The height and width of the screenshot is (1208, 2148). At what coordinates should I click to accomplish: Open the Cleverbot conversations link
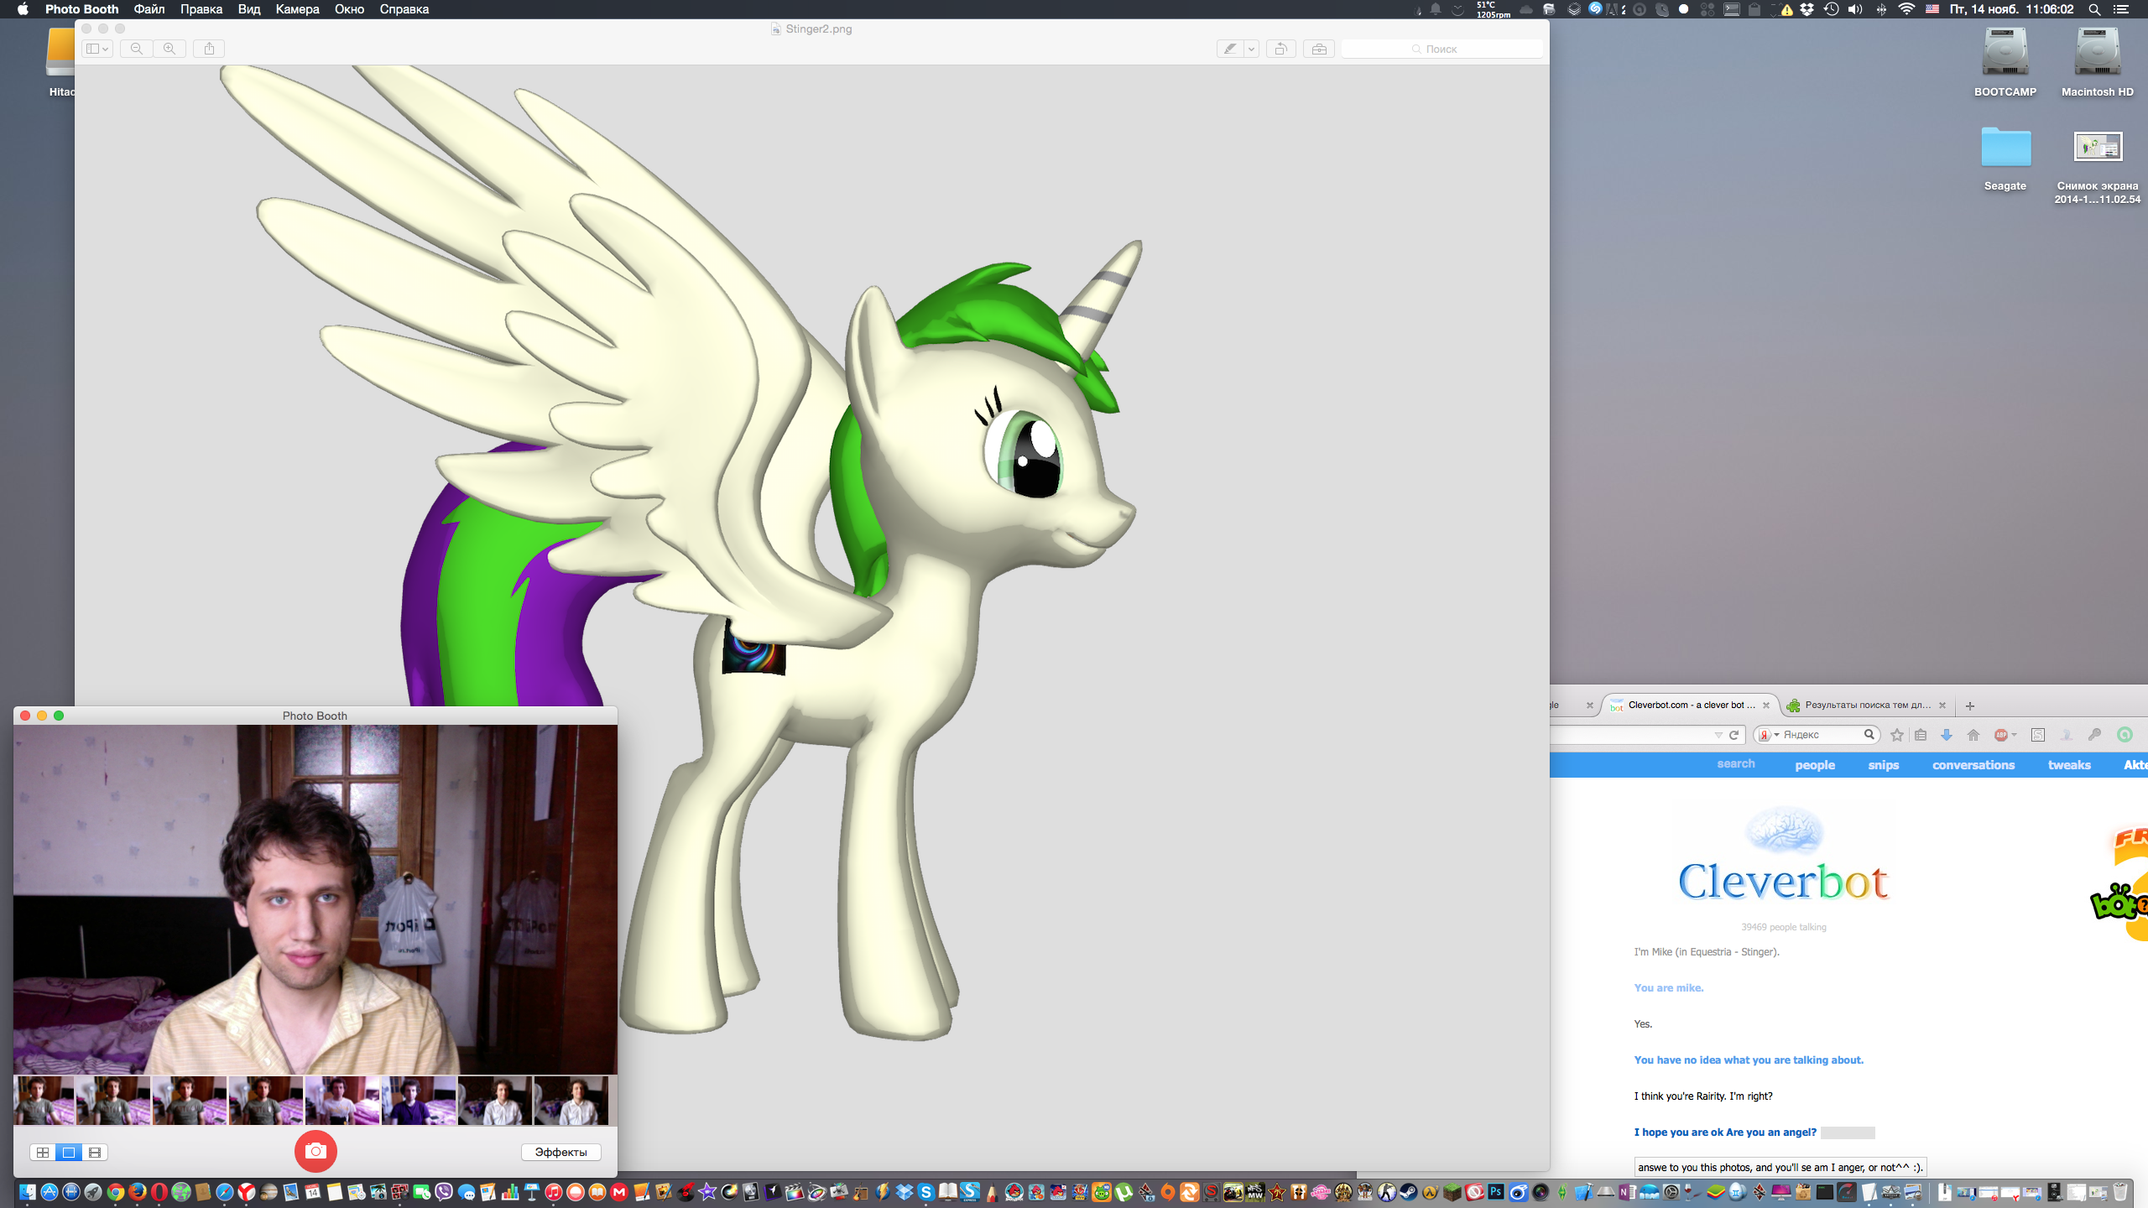point(1973,765)
